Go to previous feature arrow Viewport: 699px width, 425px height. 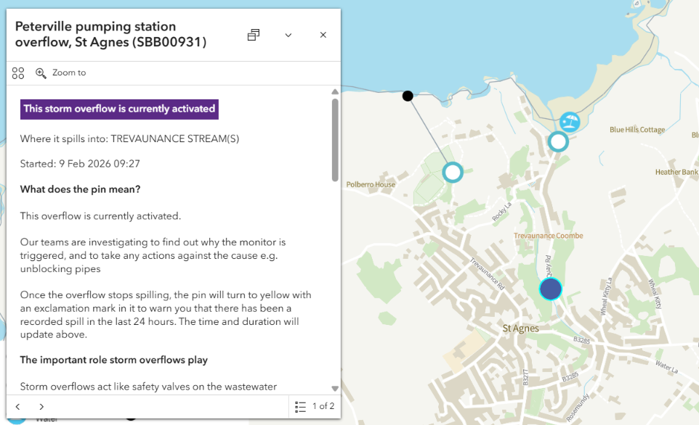pyautogui.click(x=18, y=407)
